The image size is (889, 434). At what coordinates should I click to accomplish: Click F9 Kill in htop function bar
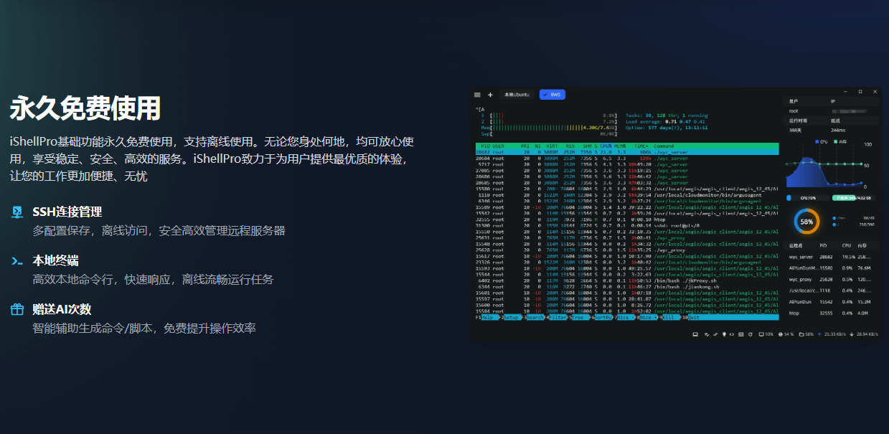(669, 317)
